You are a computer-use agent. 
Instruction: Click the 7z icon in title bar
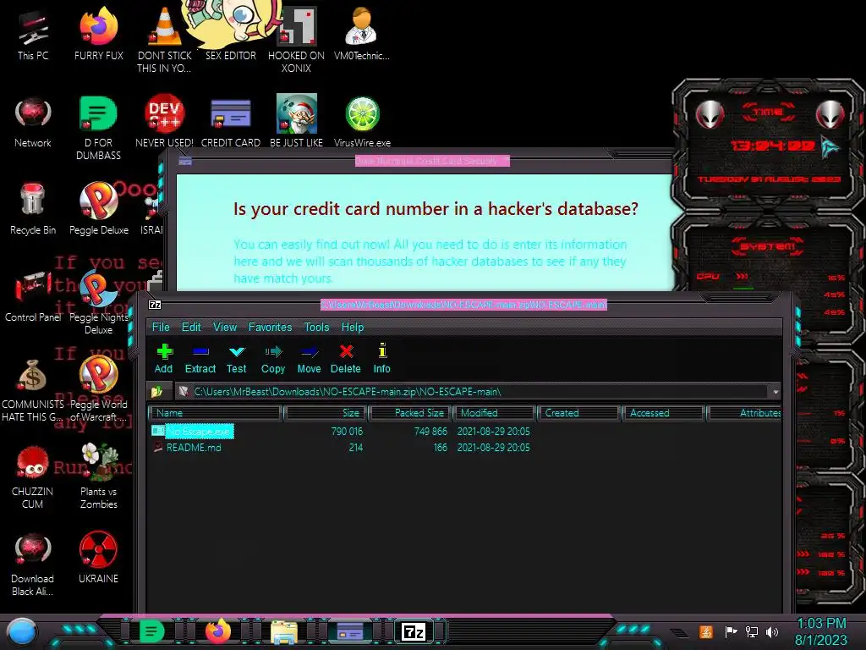point(155,305)
